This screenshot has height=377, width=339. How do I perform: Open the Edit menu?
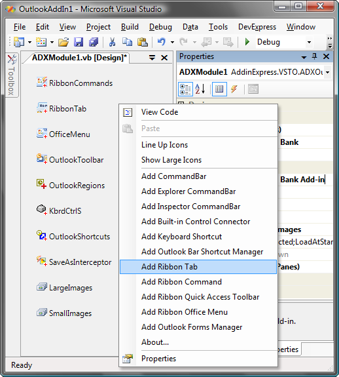(x=43, y=27)
